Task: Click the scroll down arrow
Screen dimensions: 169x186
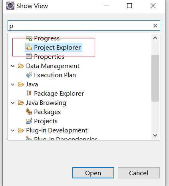Action: tap(155, 135)
